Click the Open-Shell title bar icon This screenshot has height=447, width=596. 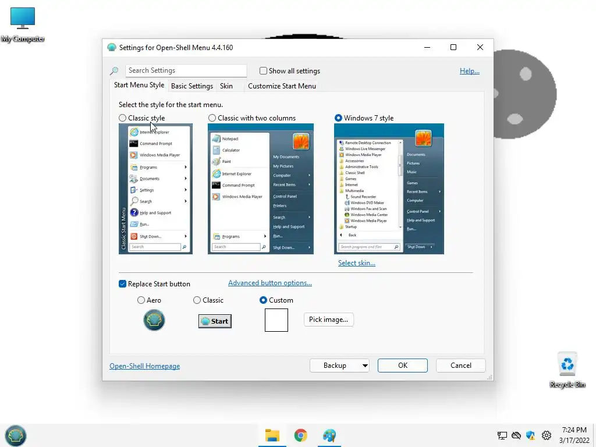tap(111, 48)
